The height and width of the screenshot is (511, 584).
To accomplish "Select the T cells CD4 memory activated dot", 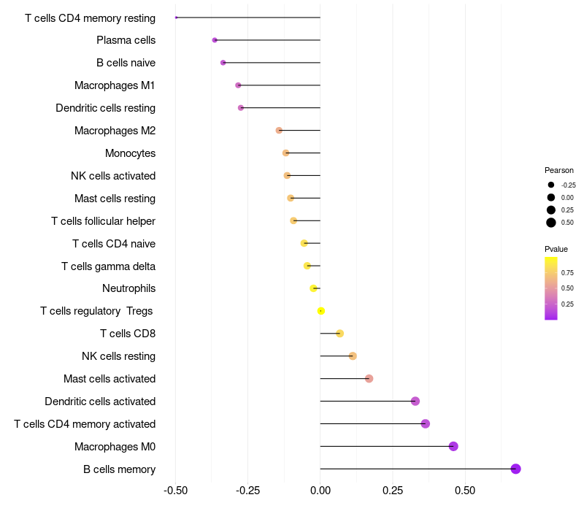I will 426,423.
